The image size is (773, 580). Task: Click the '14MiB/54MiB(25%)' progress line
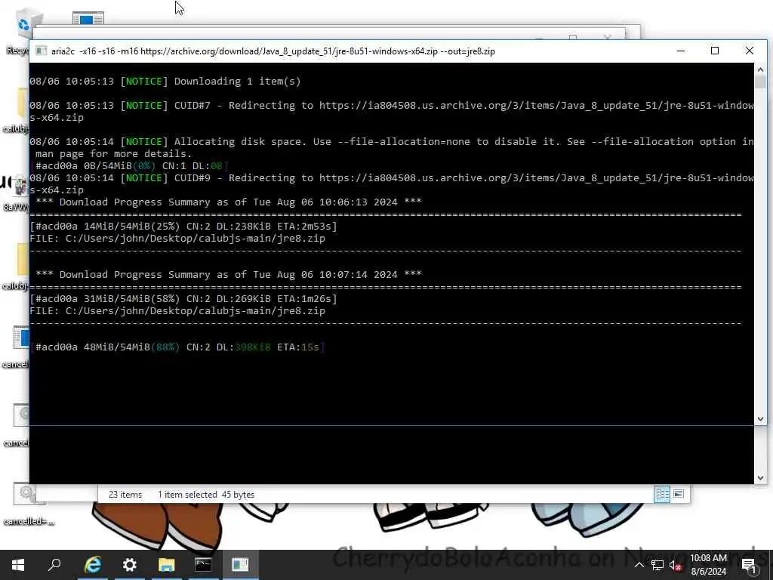tap(183, 227)
